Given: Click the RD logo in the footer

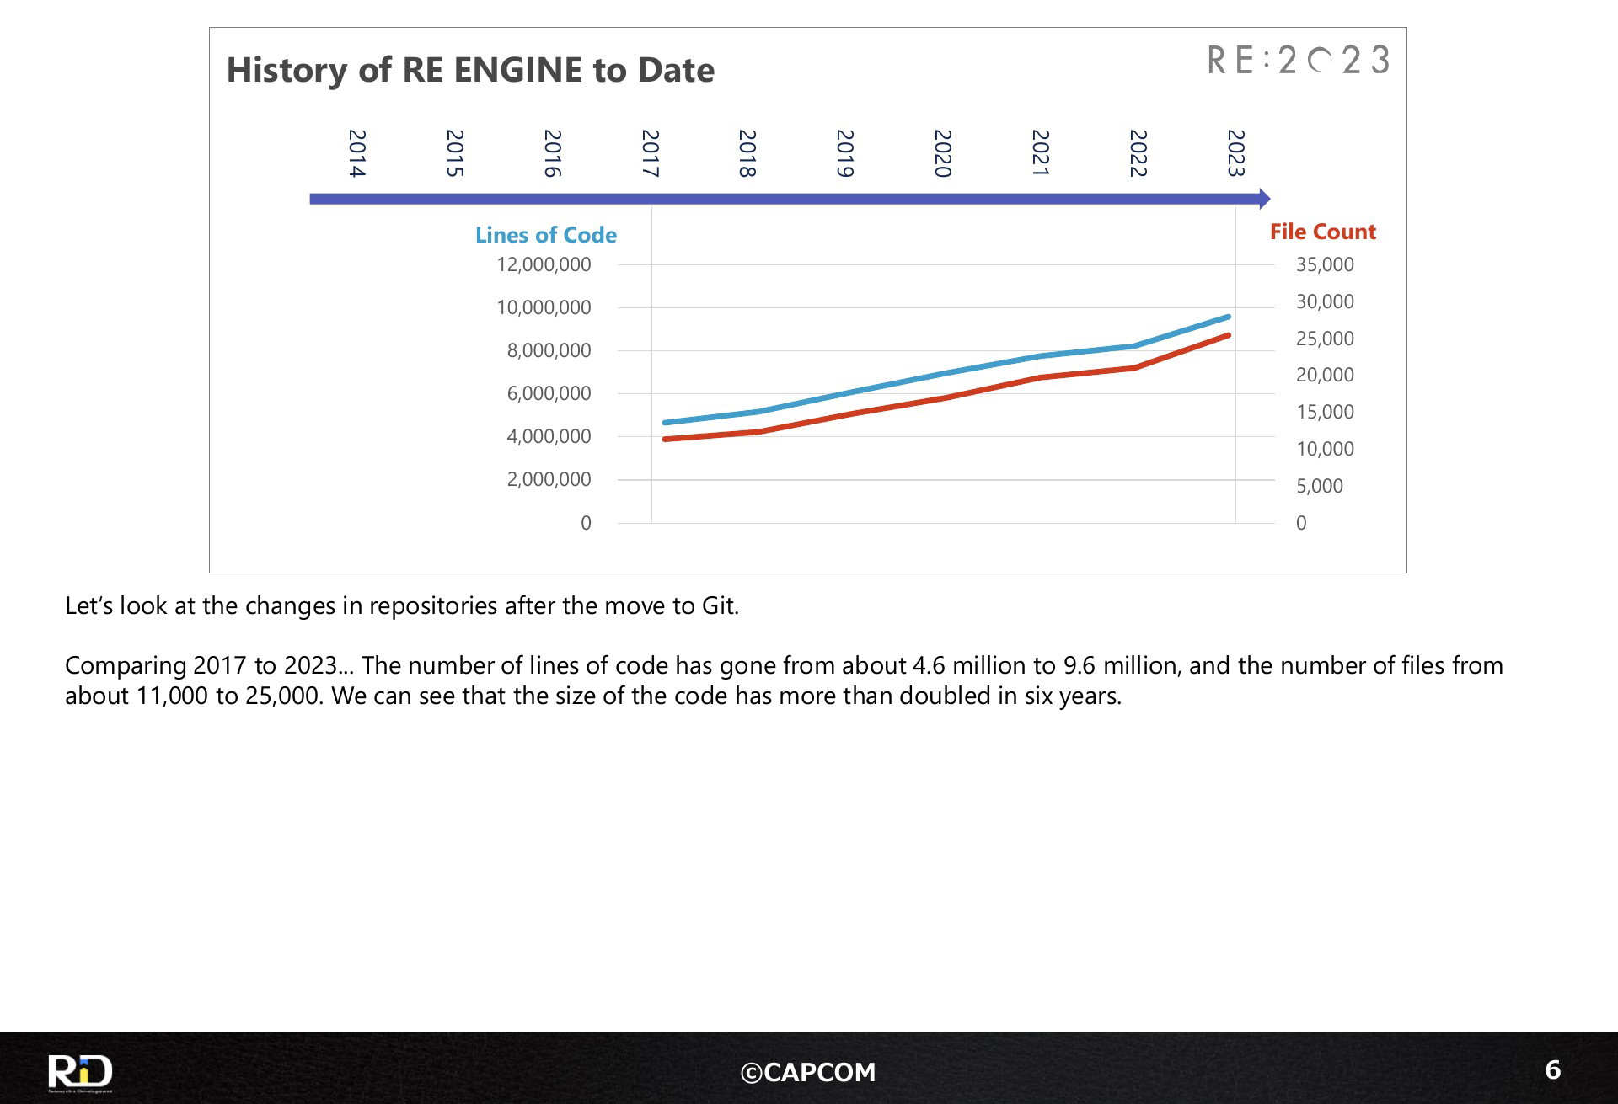Looking at the screenshot, I should click(80, 1073).
